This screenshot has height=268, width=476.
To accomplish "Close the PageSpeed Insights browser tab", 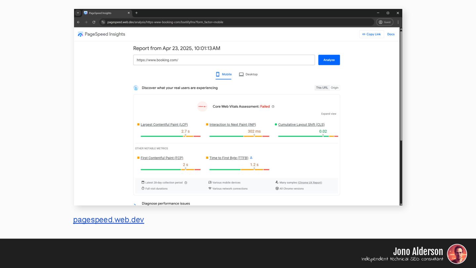I will pos(129,13).
